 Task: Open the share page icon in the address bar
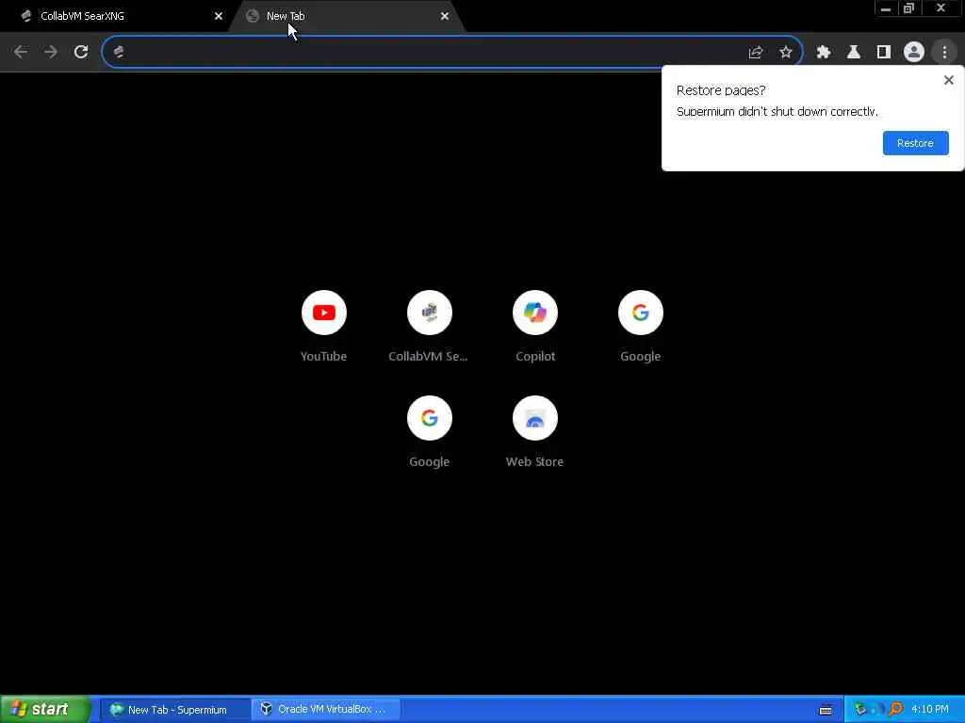click(756, 53)
